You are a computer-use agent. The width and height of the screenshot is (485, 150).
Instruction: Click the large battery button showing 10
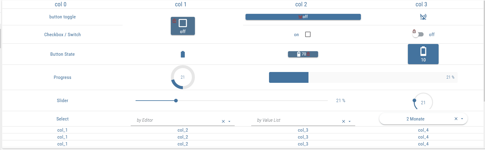click(x=423, y=54)
